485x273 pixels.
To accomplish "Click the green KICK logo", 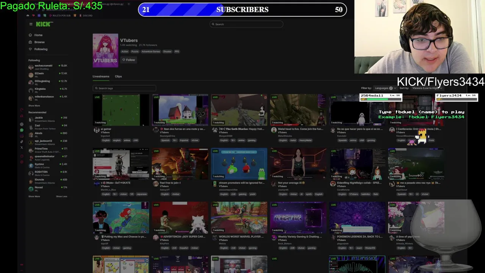I will [44, 24].
